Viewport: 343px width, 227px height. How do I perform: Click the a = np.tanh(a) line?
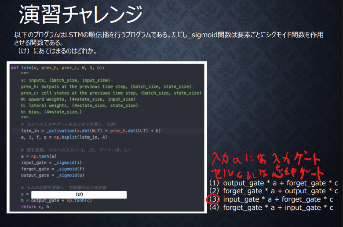(x=39, y=156)
